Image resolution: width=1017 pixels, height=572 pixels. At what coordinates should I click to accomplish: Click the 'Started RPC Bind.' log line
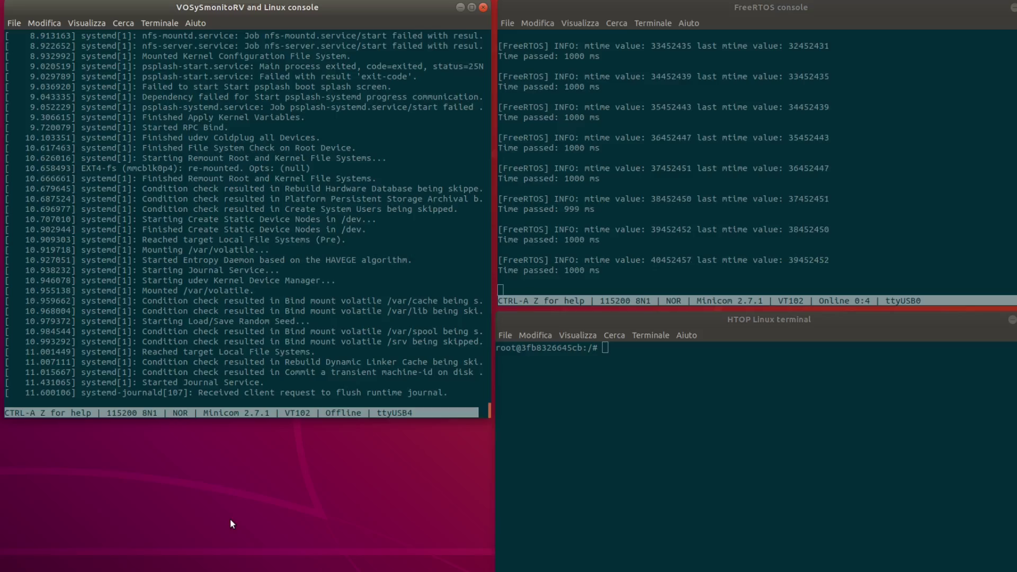tap(117, 128)
